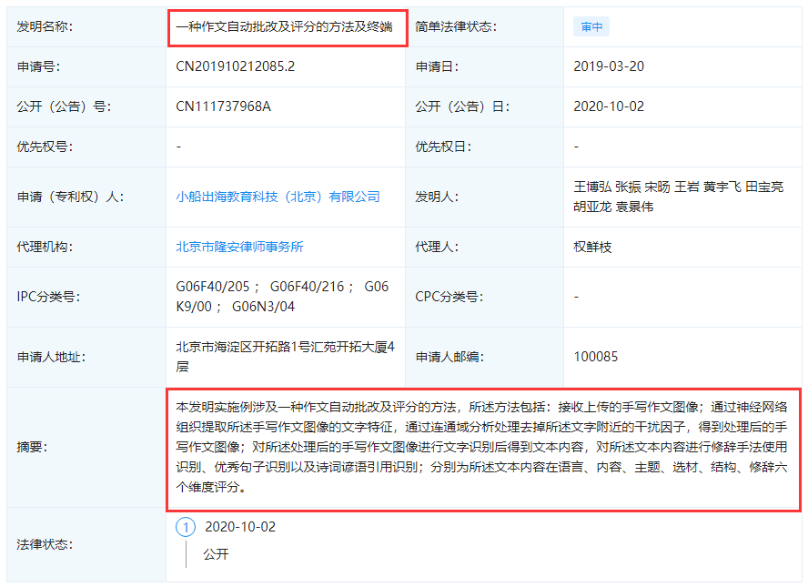Click the 2020-10-02 legal status timeline date
The height and width of the screenshot is (587, 808).
[240, 527]
